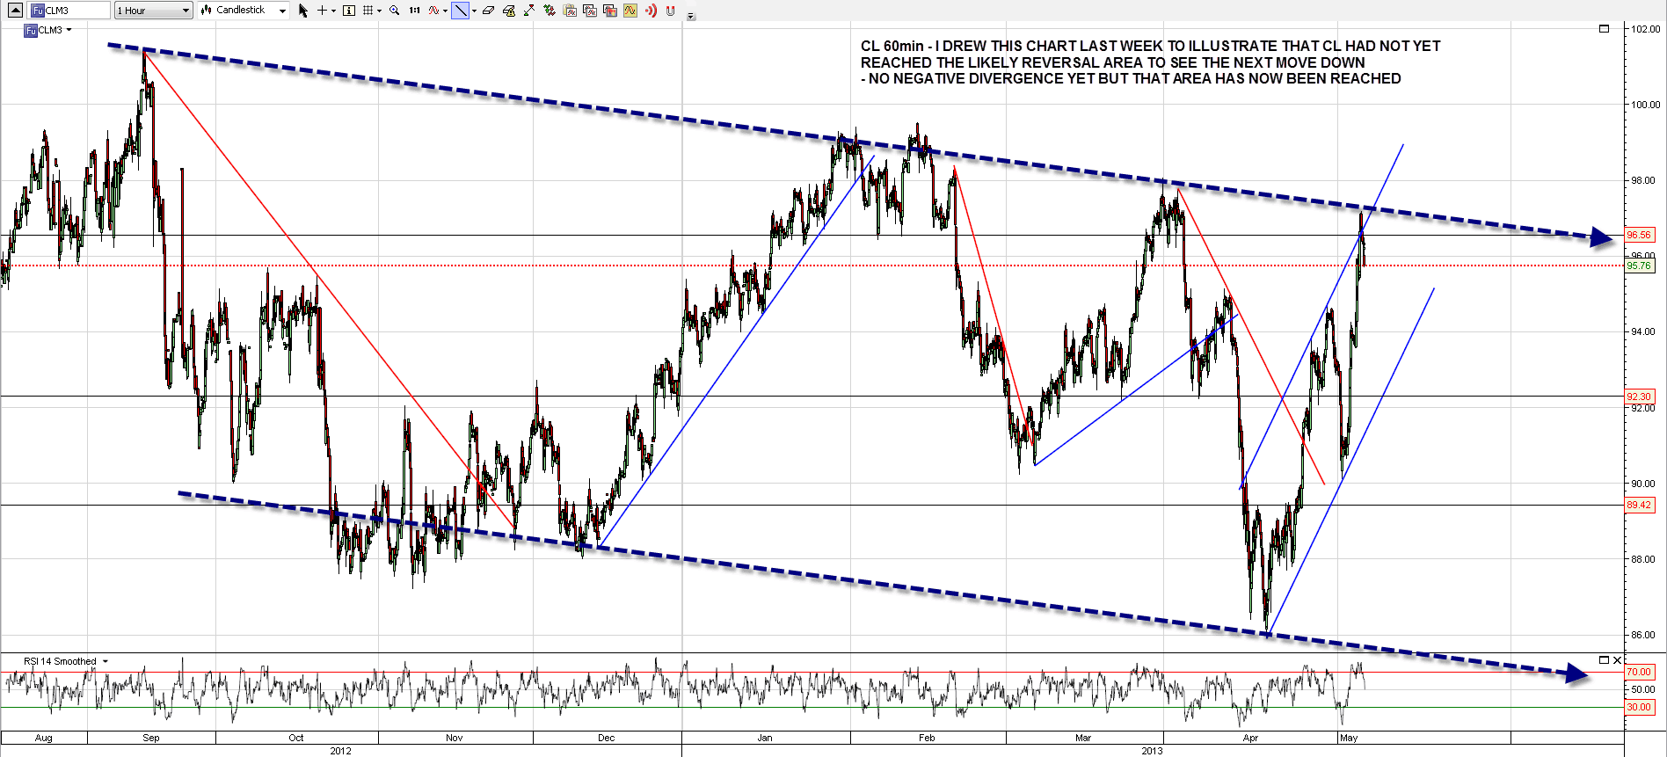Click the CLM3 symbol input field

(x=70, y=11)
